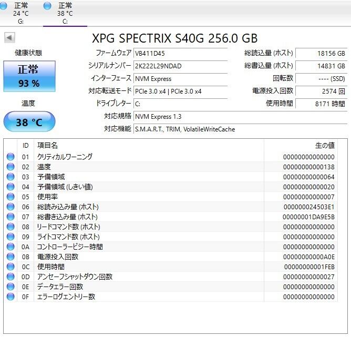Click the firmware field VB411D45
Screen dimensions: 351x337
[180, 53]
